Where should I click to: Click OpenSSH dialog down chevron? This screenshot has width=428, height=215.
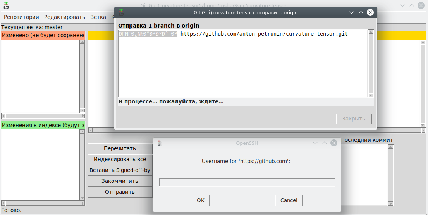pos(315,143)
